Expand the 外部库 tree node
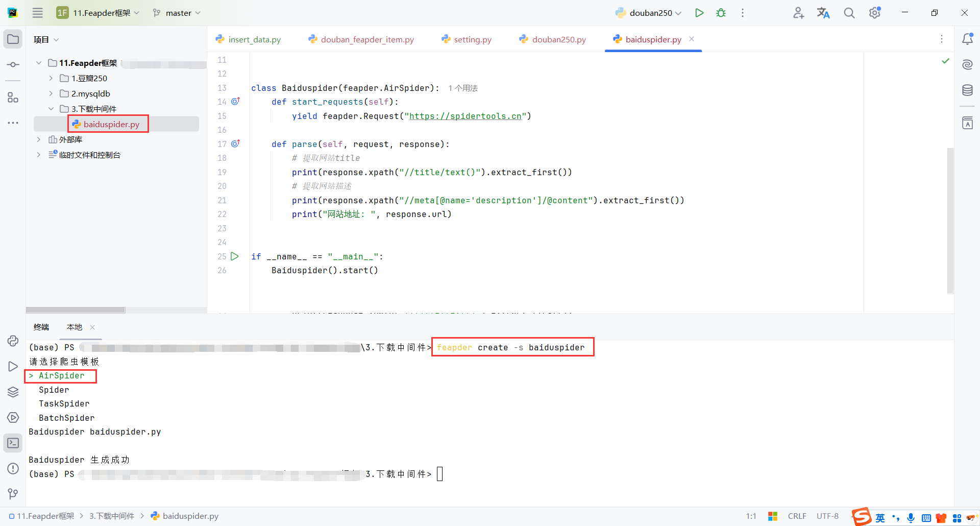This screenshot has width=980, height=526. (38, 139)
